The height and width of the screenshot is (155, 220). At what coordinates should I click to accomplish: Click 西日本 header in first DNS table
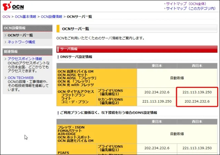(x=197, y=66)
